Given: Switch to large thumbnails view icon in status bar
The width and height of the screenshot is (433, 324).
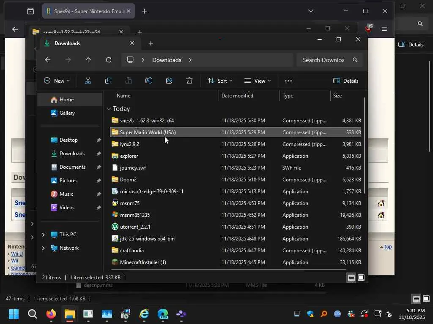Looking at the screenshot, I should point(361,278).
